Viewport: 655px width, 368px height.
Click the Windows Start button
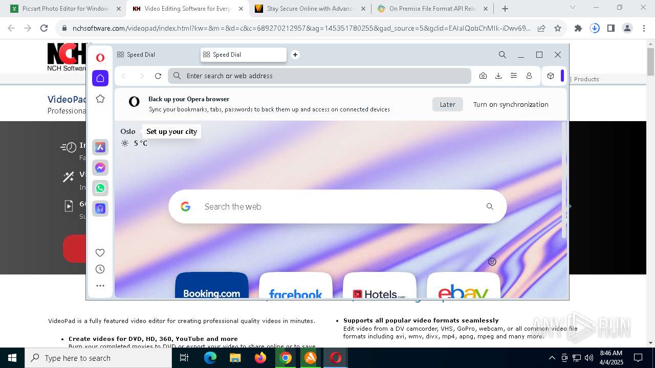click(12, 358)
